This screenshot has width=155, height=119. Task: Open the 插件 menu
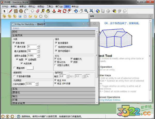click(x=67, y=7)
